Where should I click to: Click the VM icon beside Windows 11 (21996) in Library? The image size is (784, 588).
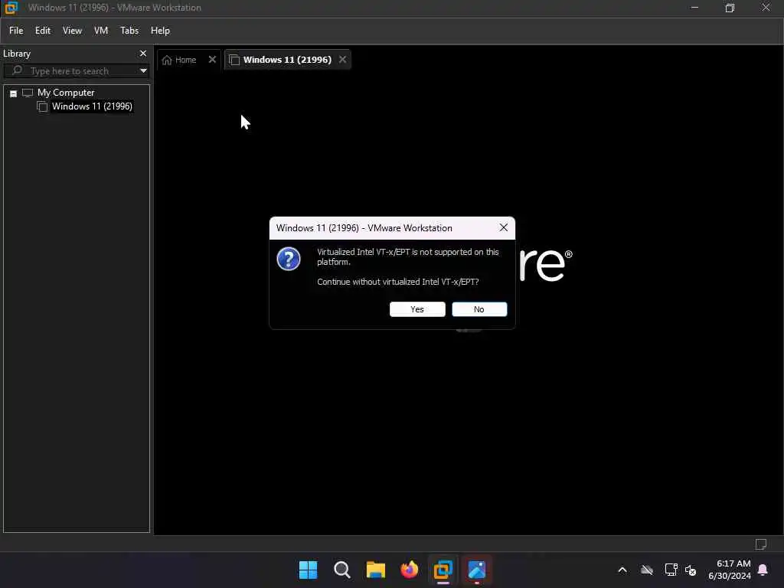click(43, 106)
